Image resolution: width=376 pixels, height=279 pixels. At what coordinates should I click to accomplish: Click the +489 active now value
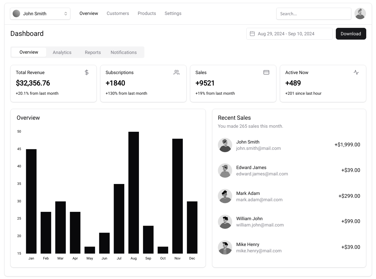click(293, 83)
